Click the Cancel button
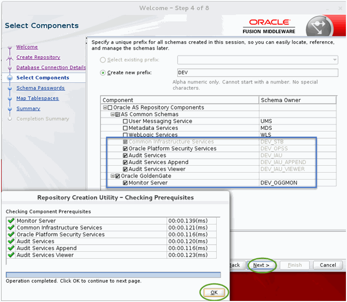 tap(328, 265)
